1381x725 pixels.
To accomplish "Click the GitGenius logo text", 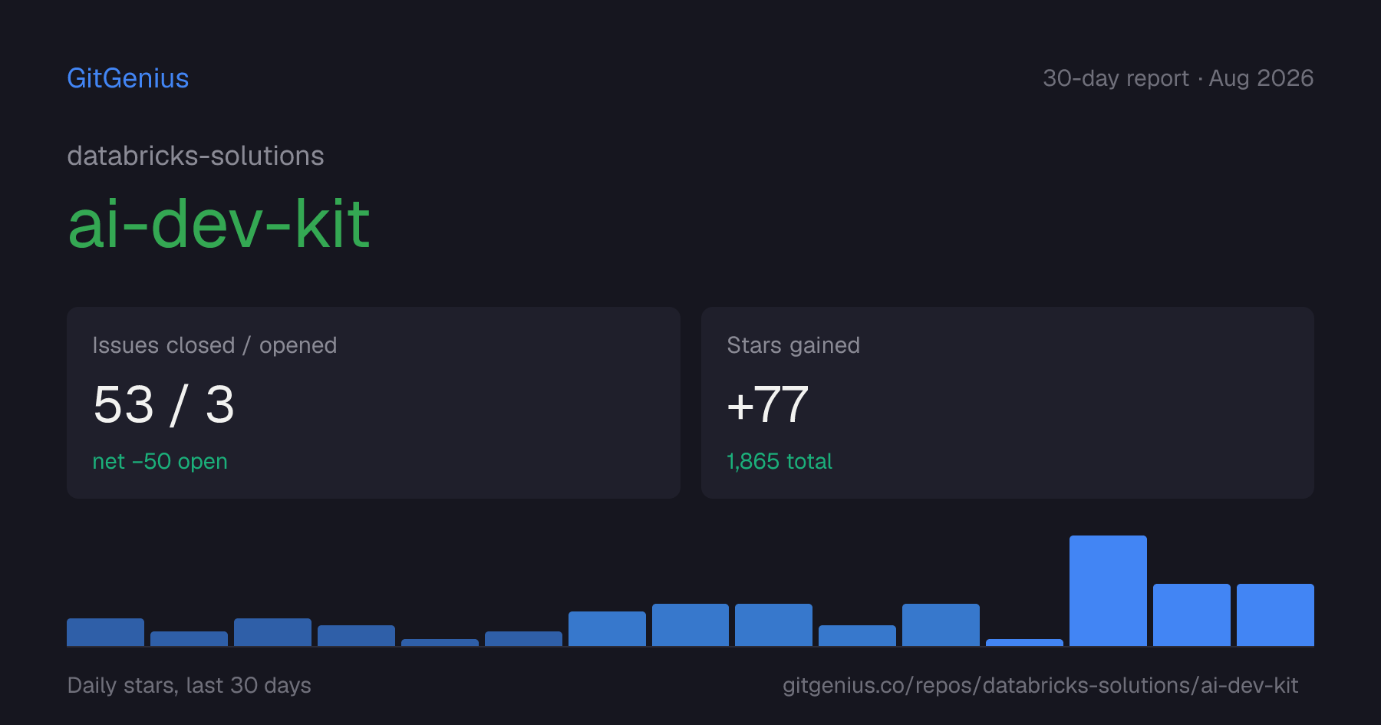I will [127, 78].
